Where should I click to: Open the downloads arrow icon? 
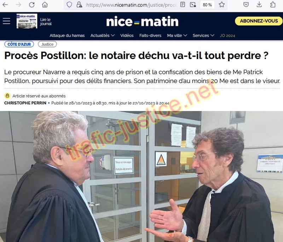259,5
